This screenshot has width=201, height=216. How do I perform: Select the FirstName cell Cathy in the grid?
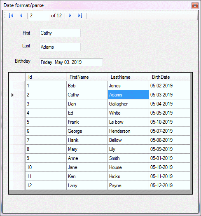click(x=87, y=95)
